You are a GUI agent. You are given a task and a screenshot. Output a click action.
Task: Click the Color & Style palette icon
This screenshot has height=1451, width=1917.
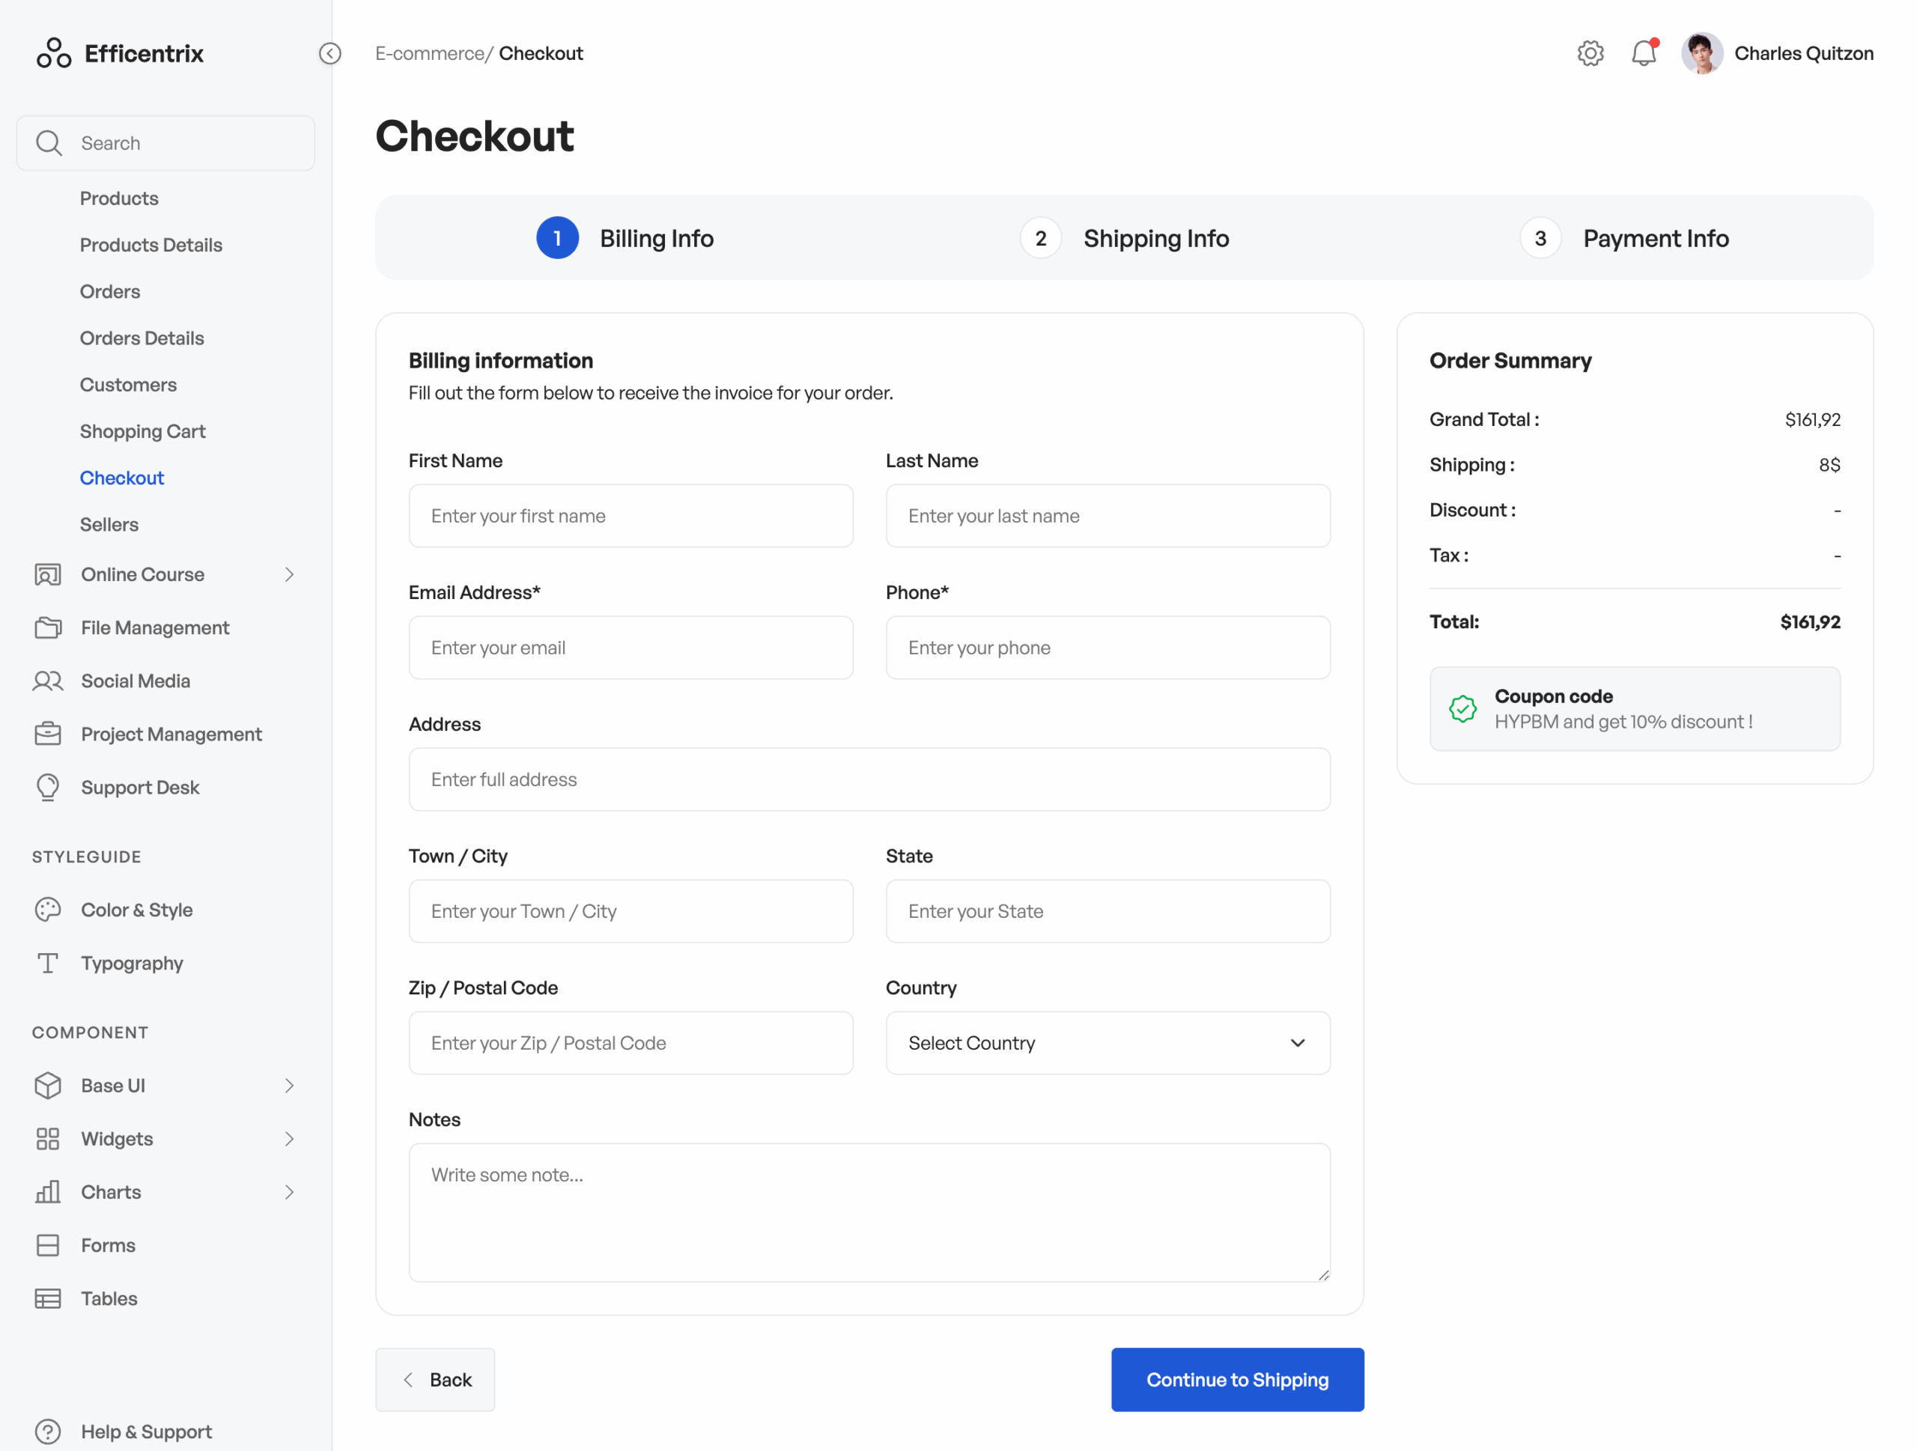(x=48, y=910)
